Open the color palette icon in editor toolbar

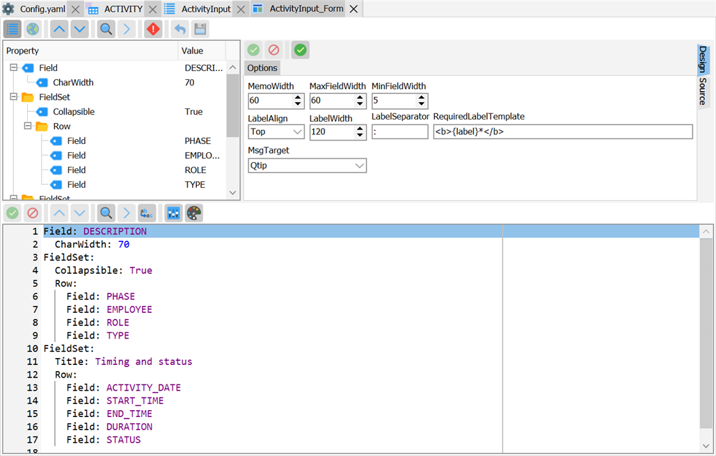(x=193, y=213)
